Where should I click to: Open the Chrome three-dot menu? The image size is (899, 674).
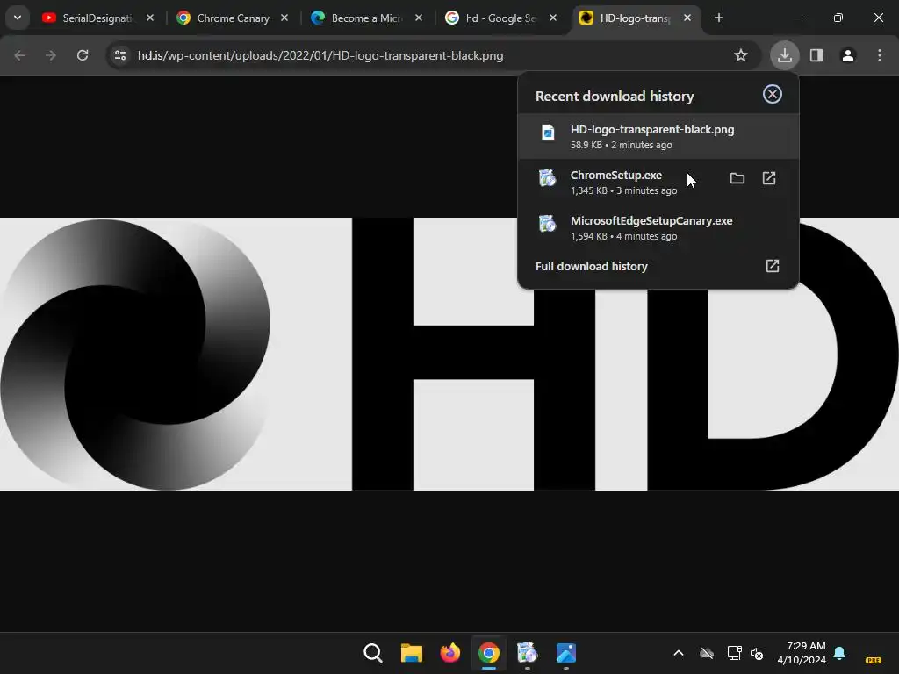point(880,55)
